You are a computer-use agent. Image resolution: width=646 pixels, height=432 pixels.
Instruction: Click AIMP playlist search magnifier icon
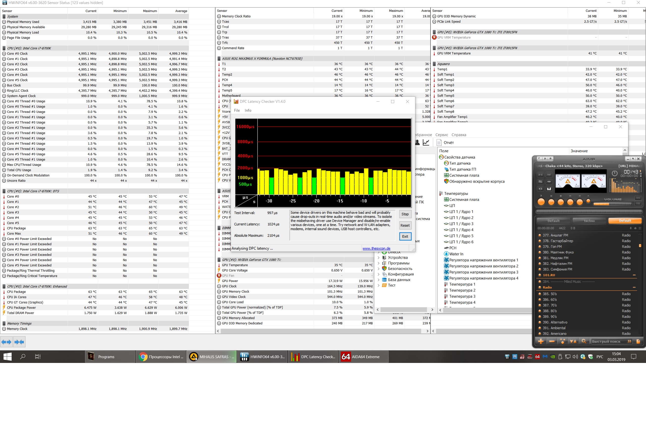[584, 341]
